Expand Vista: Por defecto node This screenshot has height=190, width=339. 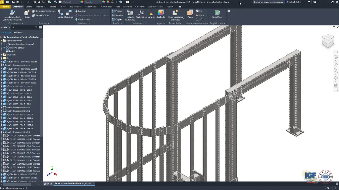coord(4,47)
